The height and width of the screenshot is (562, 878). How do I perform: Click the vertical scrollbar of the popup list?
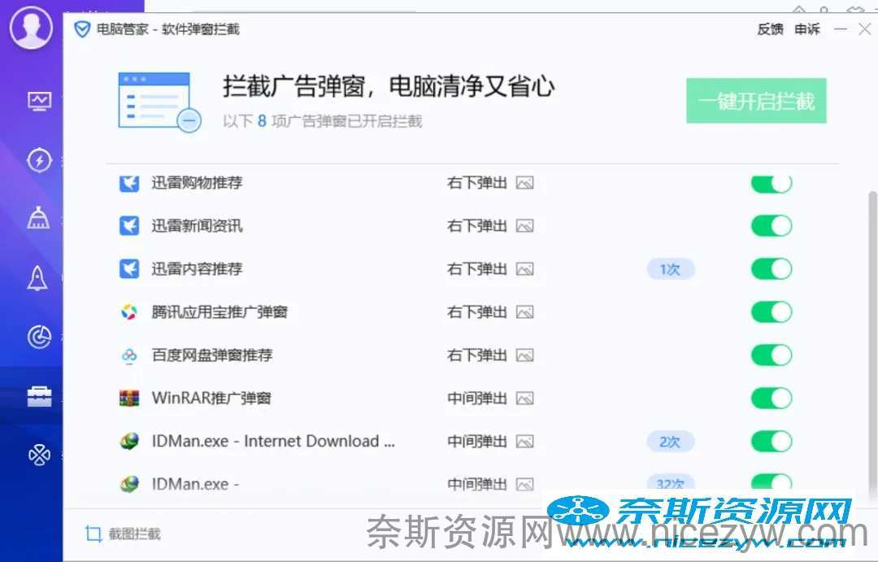871,345
